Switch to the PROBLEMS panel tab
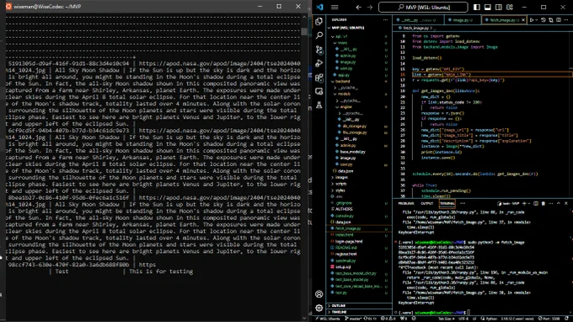 tap(405, 204)
